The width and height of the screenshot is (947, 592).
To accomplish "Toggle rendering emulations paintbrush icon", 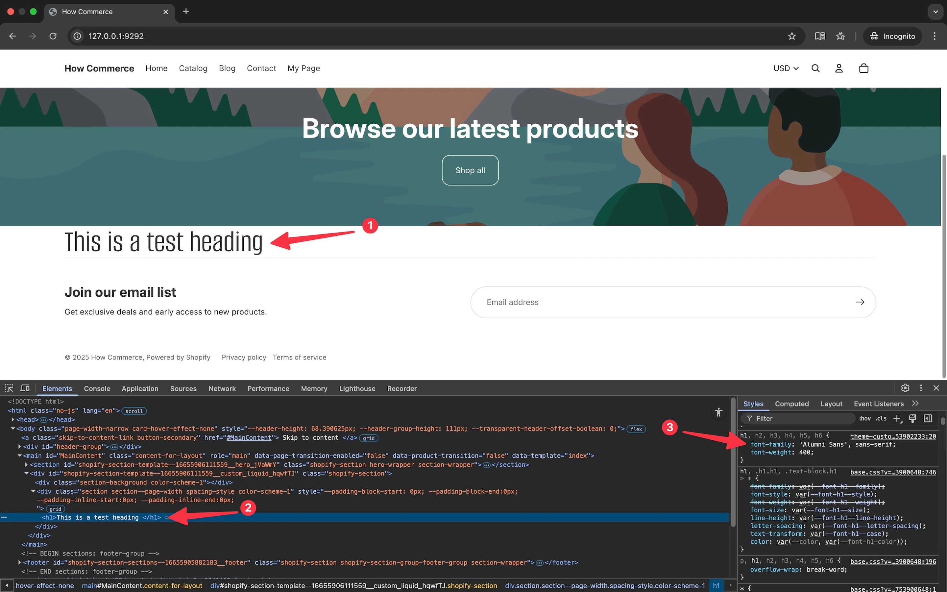I will [x=912, y=418].
